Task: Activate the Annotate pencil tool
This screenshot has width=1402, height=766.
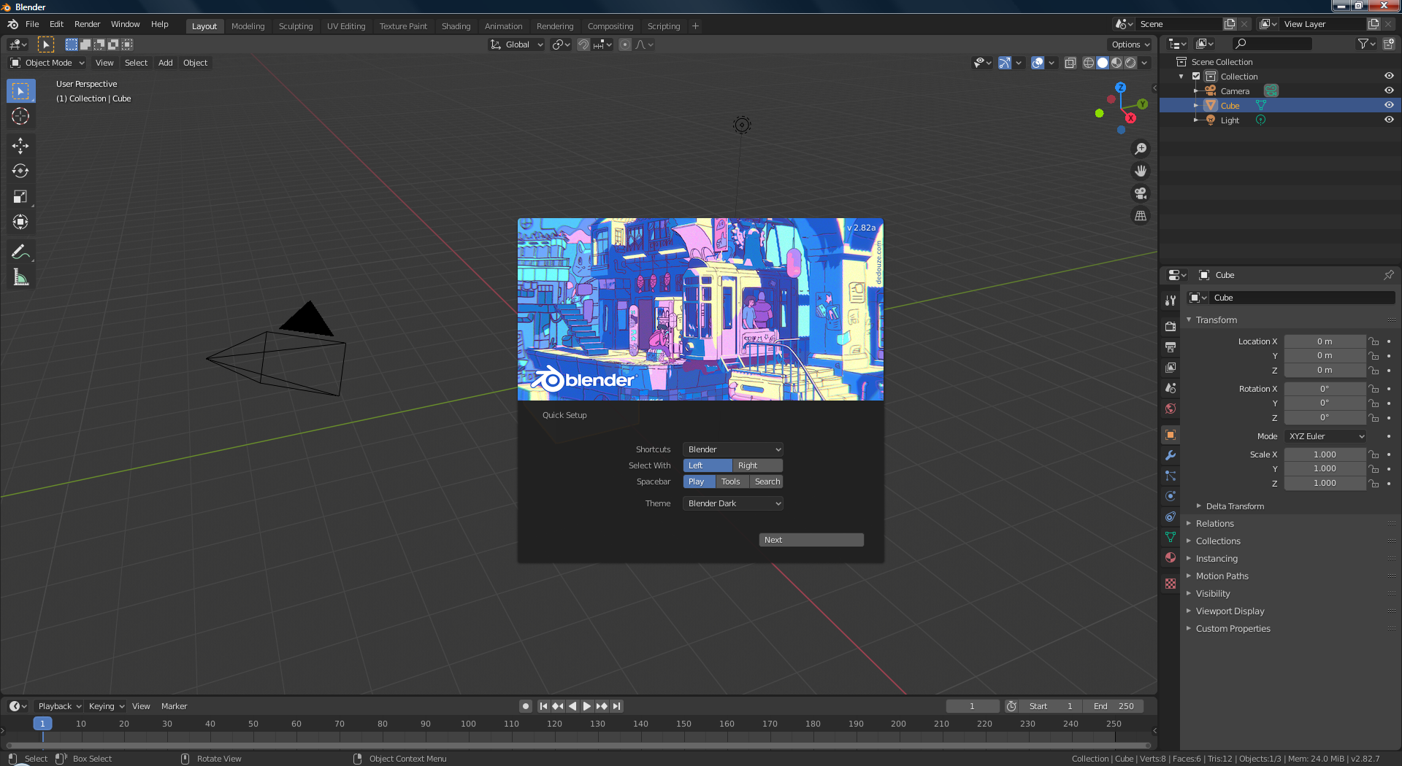Action: click(20, 252)
